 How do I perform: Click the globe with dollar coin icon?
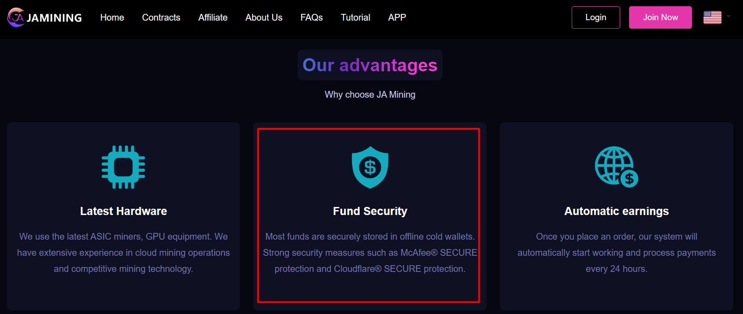pos(617,167)
